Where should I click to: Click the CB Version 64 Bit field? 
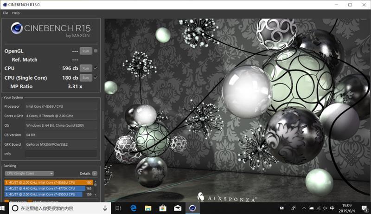[x=61, y=135]
